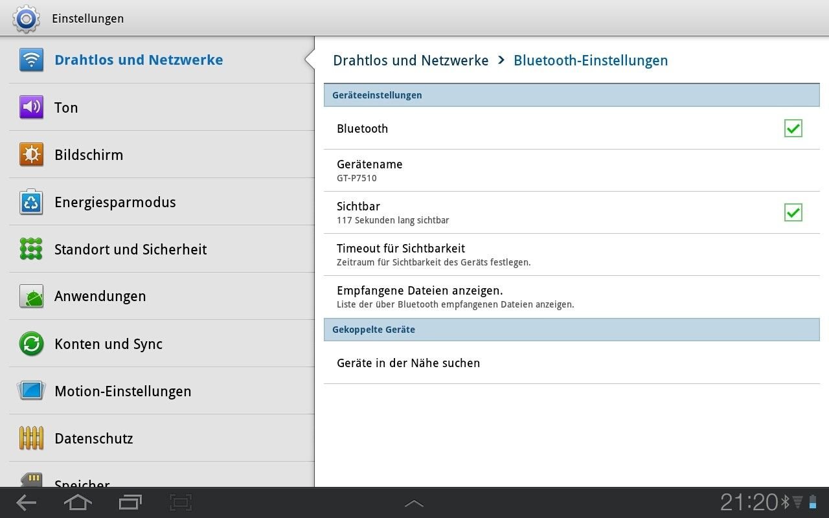Tap Bluetooth-Einstellungen breadcrumb title
This screenshot has height=518, width=829.
[x=591, y=60]
